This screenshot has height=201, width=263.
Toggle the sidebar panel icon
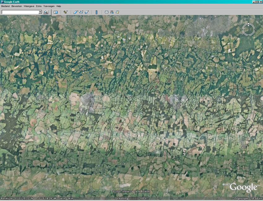[56, 12]
